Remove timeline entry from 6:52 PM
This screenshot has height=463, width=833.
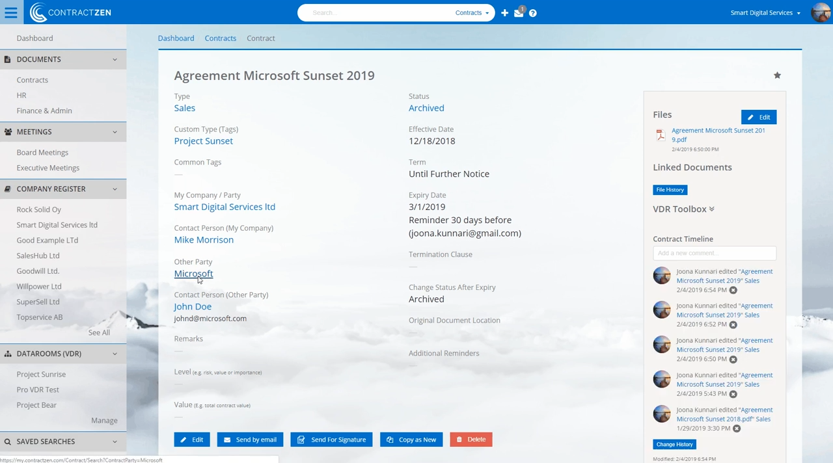pyautogui.click(x=733, y=324)
